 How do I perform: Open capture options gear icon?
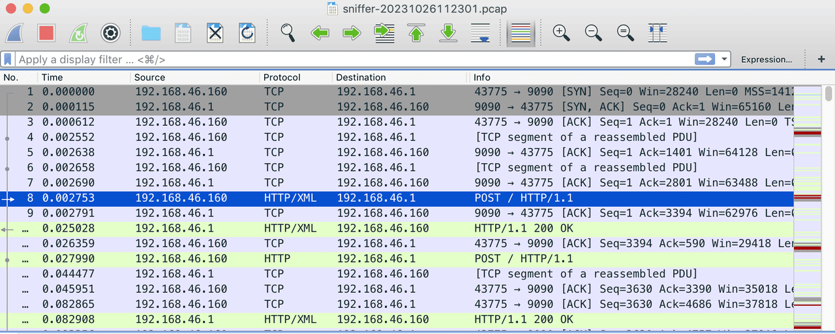click(x=110, y=33)
